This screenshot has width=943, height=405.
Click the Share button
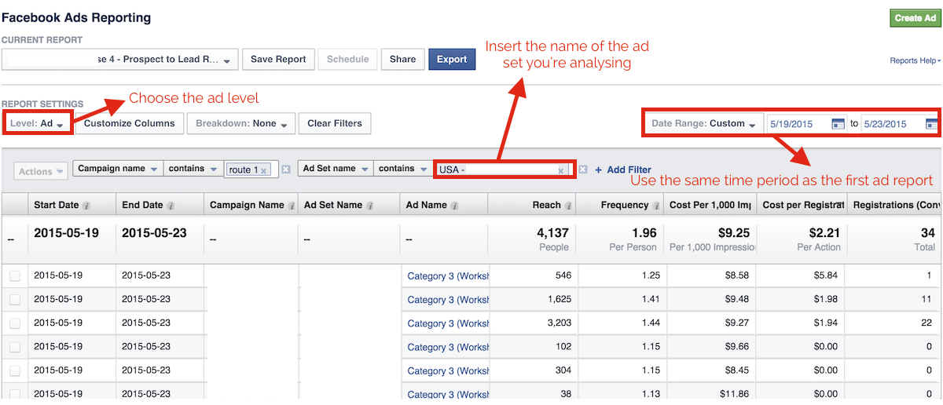(402, 60)
